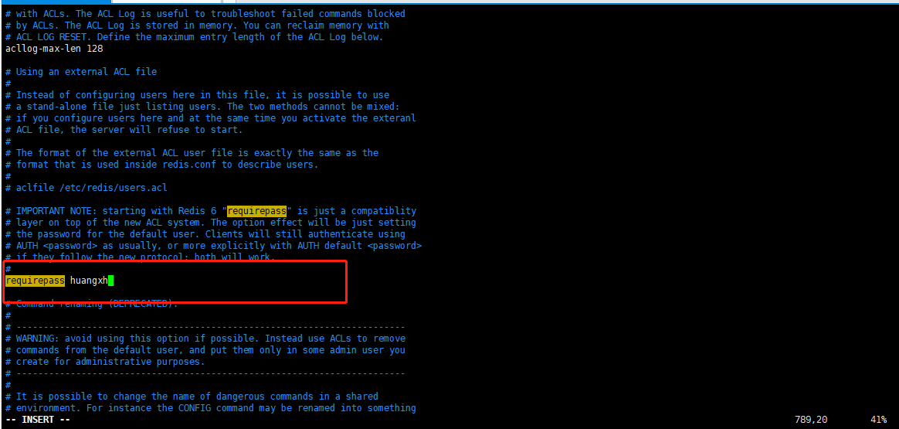899x429 pixels.
Task: Click the 41% file position indicator
Action: [880, 420]
